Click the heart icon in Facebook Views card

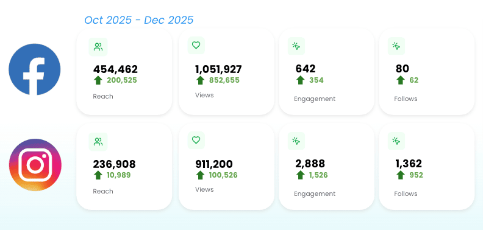coord(196,45)
